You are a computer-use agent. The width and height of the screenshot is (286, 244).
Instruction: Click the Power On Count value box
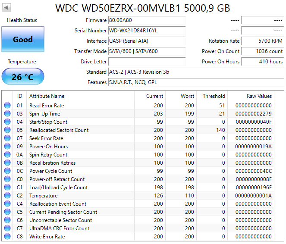[x=262, y=51]
